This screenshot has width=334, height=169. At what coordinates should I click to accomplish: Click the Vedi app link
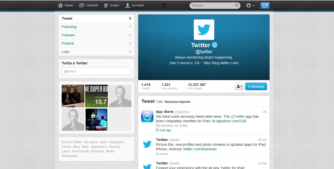[165, 130]
